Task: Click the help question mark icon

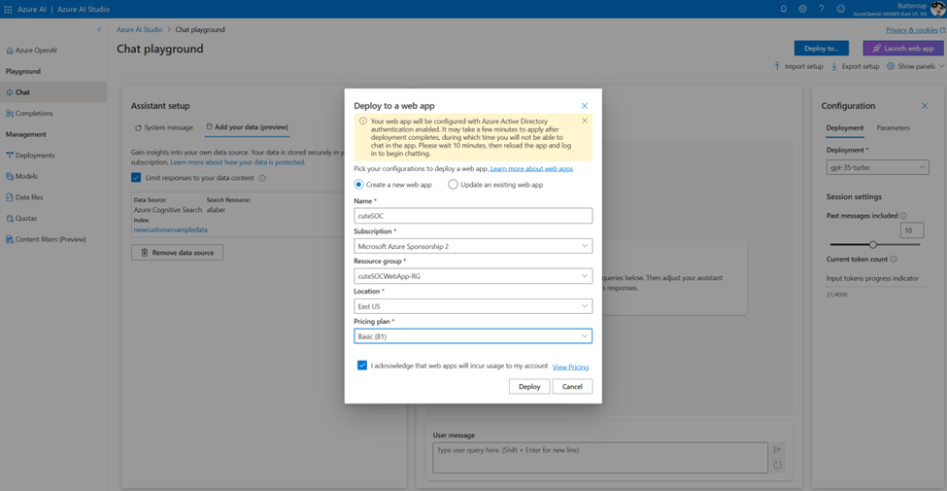Action: coord(822,9)
